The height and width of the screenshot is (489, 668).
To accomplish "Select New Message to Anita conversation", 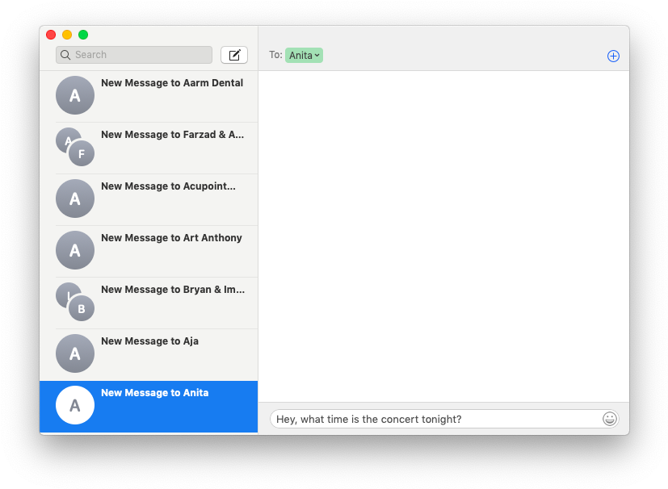I will click(x=154, y=393).
